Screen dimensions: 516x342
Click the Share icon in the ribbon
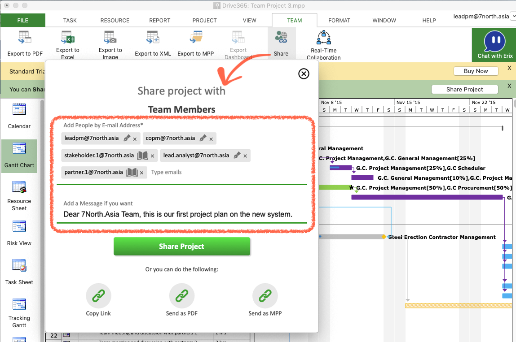[x=281, y=37]
